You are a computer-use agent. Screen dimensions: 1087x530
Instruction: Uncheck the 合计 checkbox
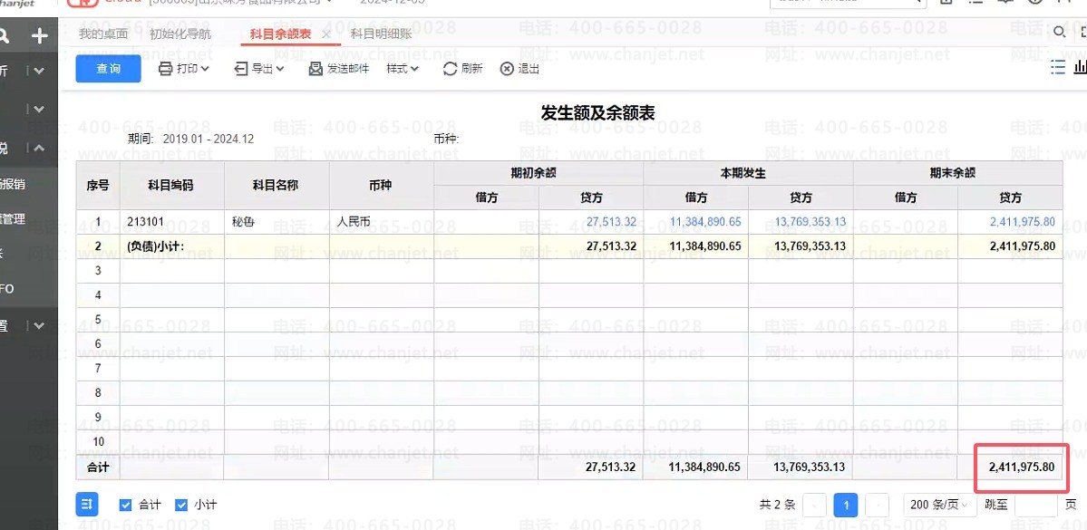click(125, 505)
